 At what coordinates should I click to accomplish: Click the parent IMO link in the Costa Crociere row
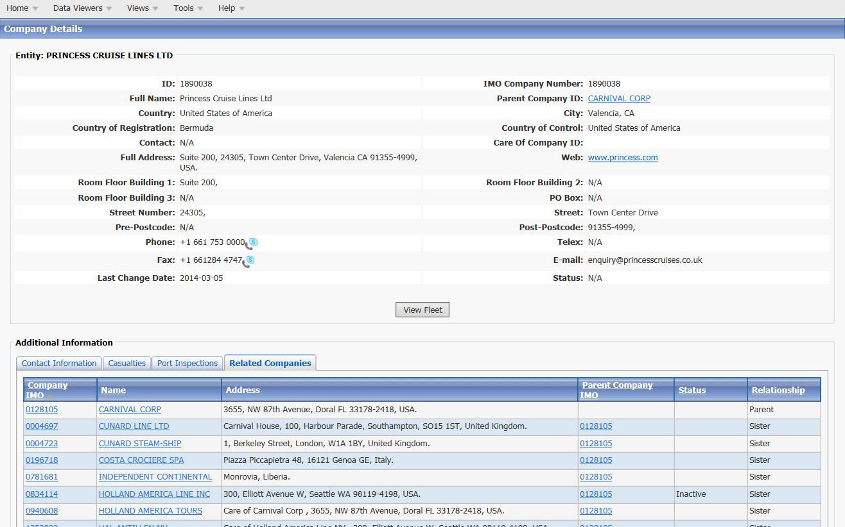coord(596,460)
